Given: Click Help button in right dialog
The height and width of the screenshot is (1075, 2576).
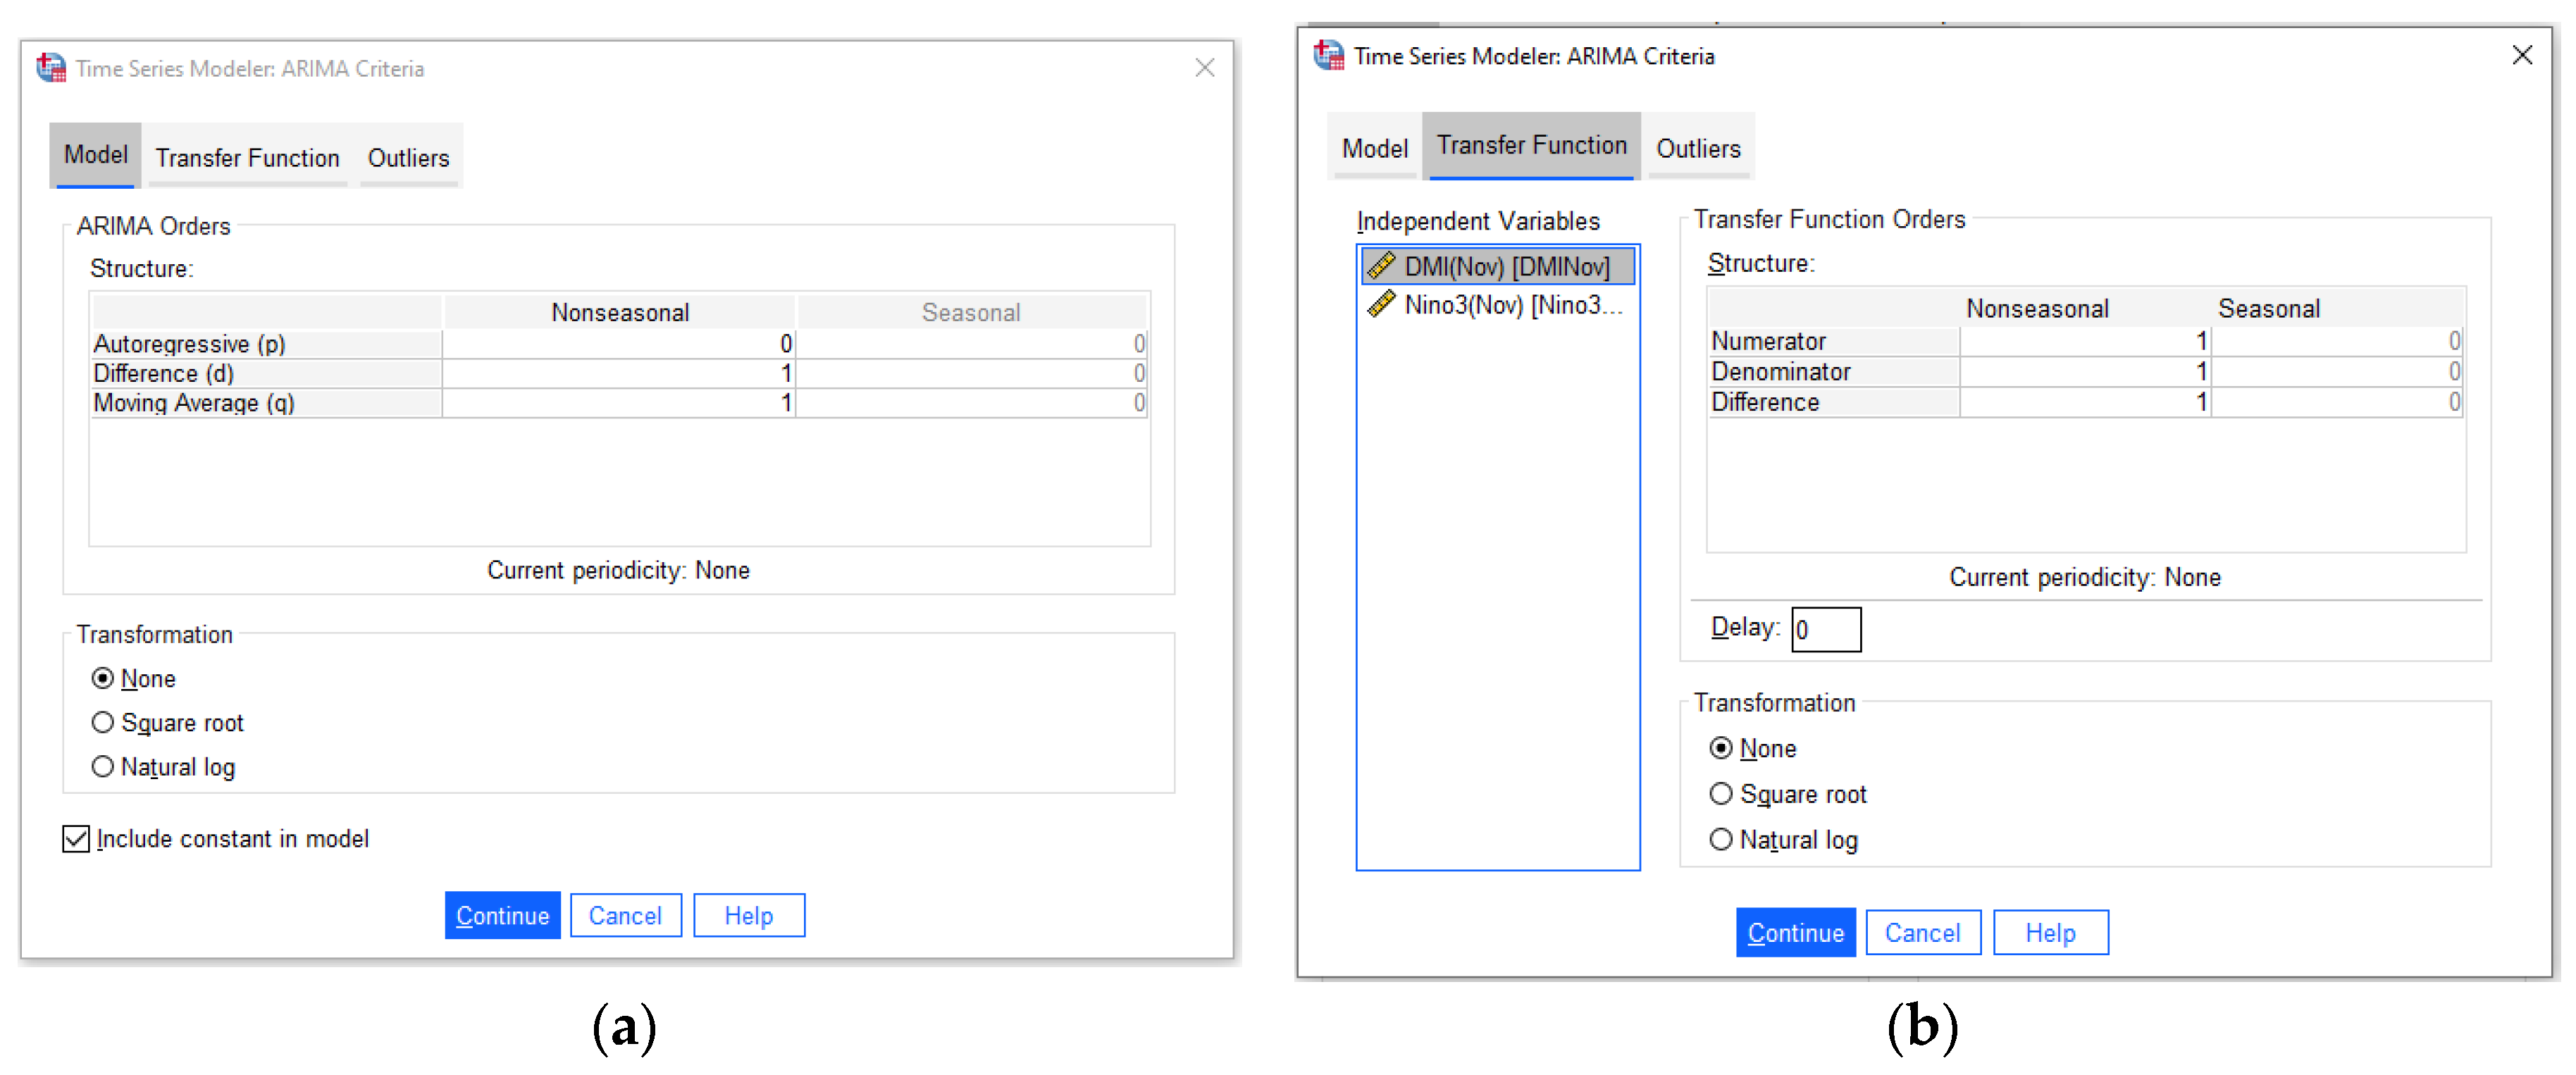Looking at the screenshot, I should pyautogui.click(x=2050, y=932).
